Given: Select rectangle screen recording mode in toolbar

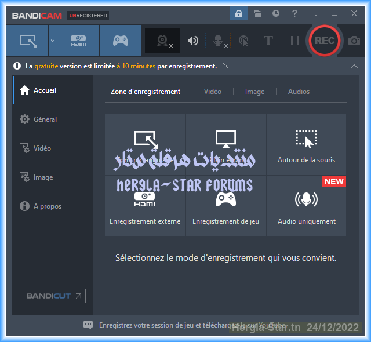Looking at the screenshot, I should (27, 41).
